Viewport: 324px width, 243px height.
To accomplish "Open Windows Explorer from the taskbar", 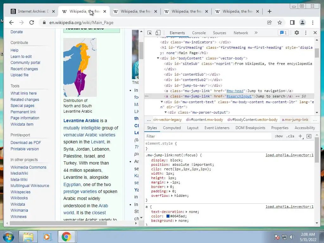I will [28, 237].
